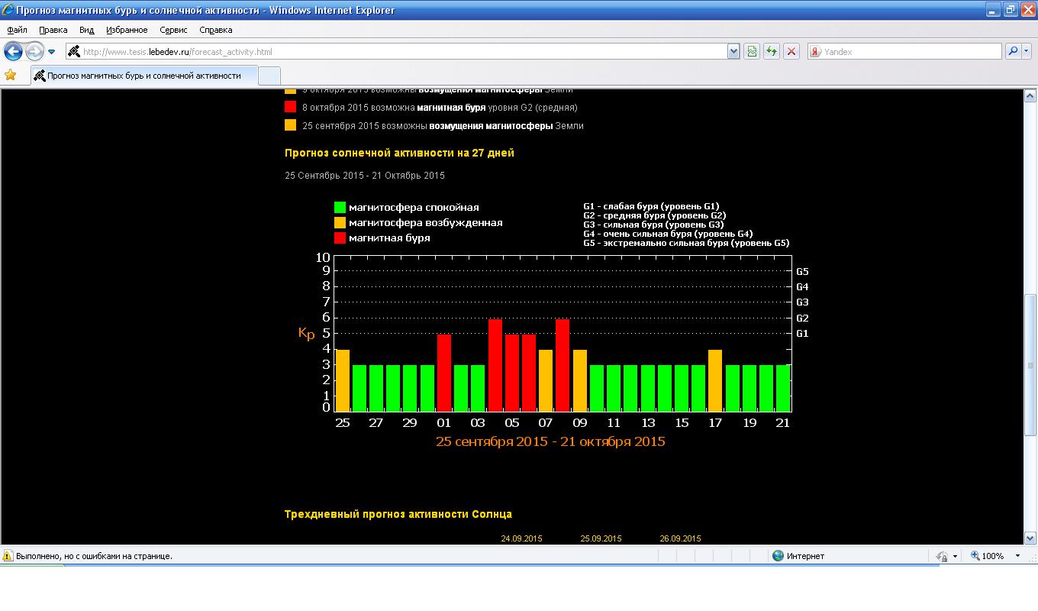
Task: Open a new blank tab
Action: 269,76
